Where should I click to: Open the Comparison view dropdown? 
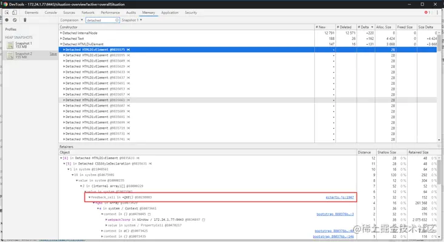[72, 20]
